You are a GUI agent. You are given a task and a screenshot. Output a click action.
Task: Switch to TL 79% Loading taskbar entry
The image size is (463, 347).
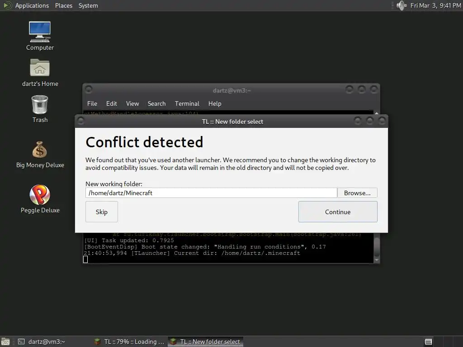(x=129, y=342)
